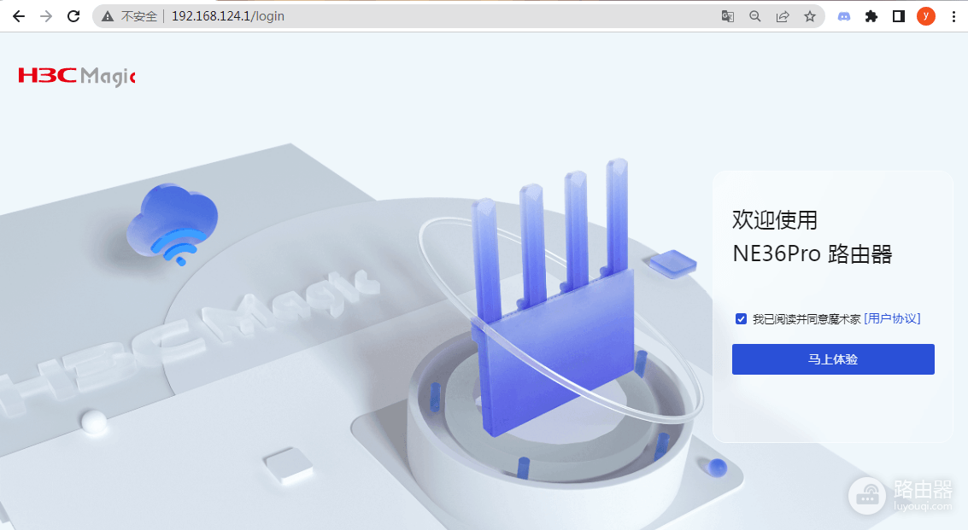Open the Chrome three-dot menu

[x=953, y=16]
